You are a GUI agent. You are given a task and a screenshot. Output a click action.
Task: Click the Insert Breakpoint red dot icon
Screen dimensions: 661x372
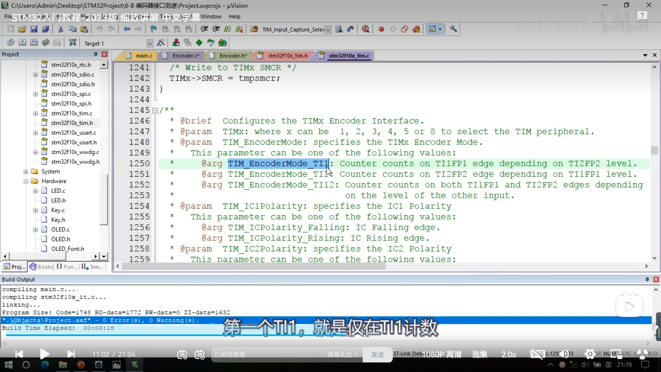(x=381, y=29)
